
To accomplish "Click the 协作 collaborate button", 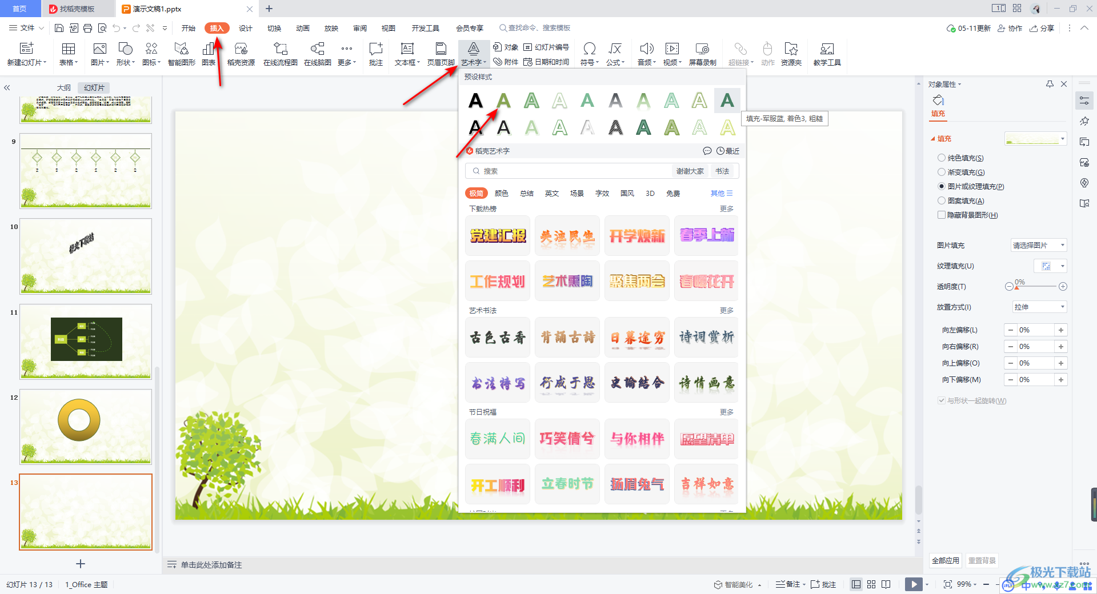I will [x=1010, y=28].
